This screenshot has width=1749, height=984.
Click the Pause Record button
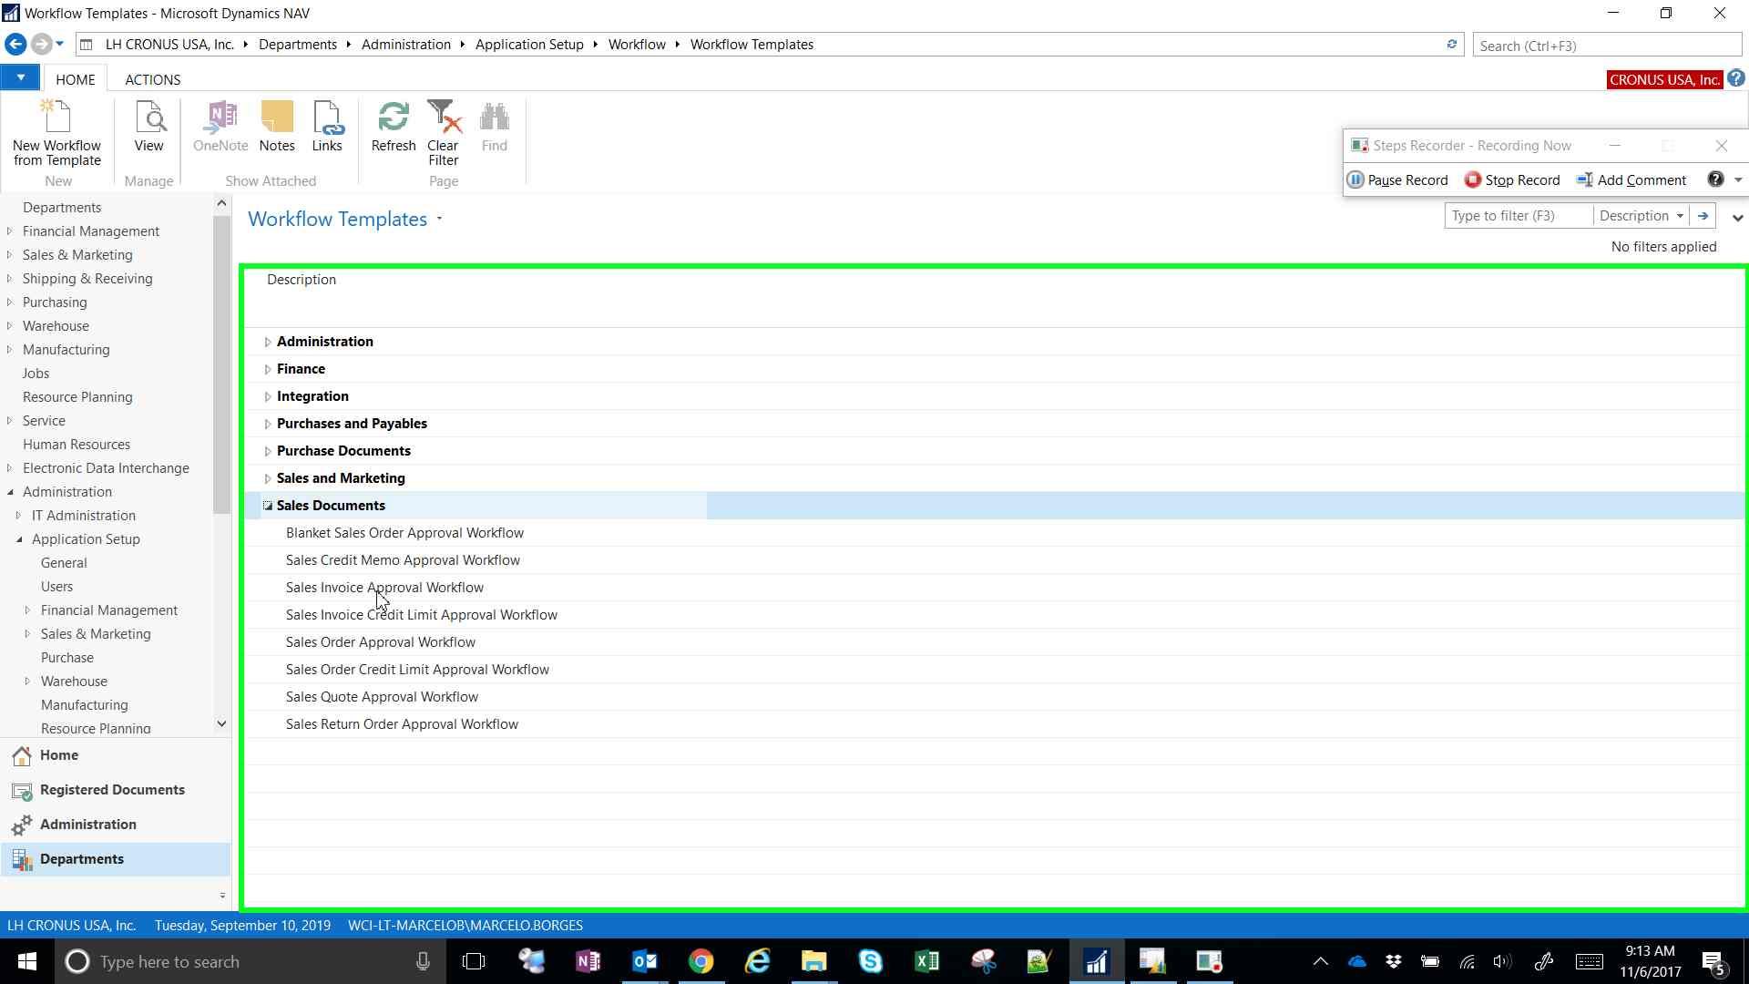1397,179
